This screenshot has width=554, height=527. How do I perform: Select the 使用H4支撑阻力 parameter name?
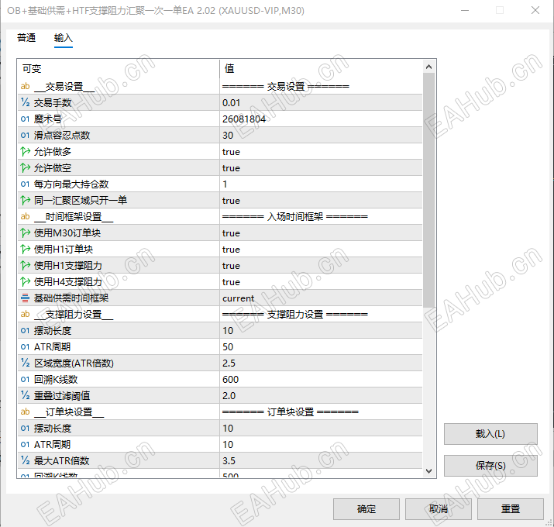point(68,281)
